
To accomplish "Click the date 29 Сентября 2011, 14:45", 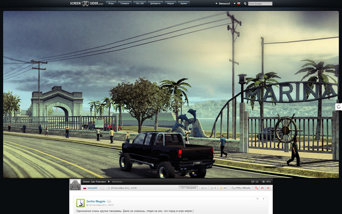I will [x=124, y=188].
